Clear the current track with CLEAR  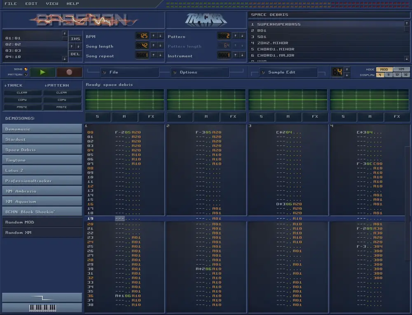coord(22,92)
